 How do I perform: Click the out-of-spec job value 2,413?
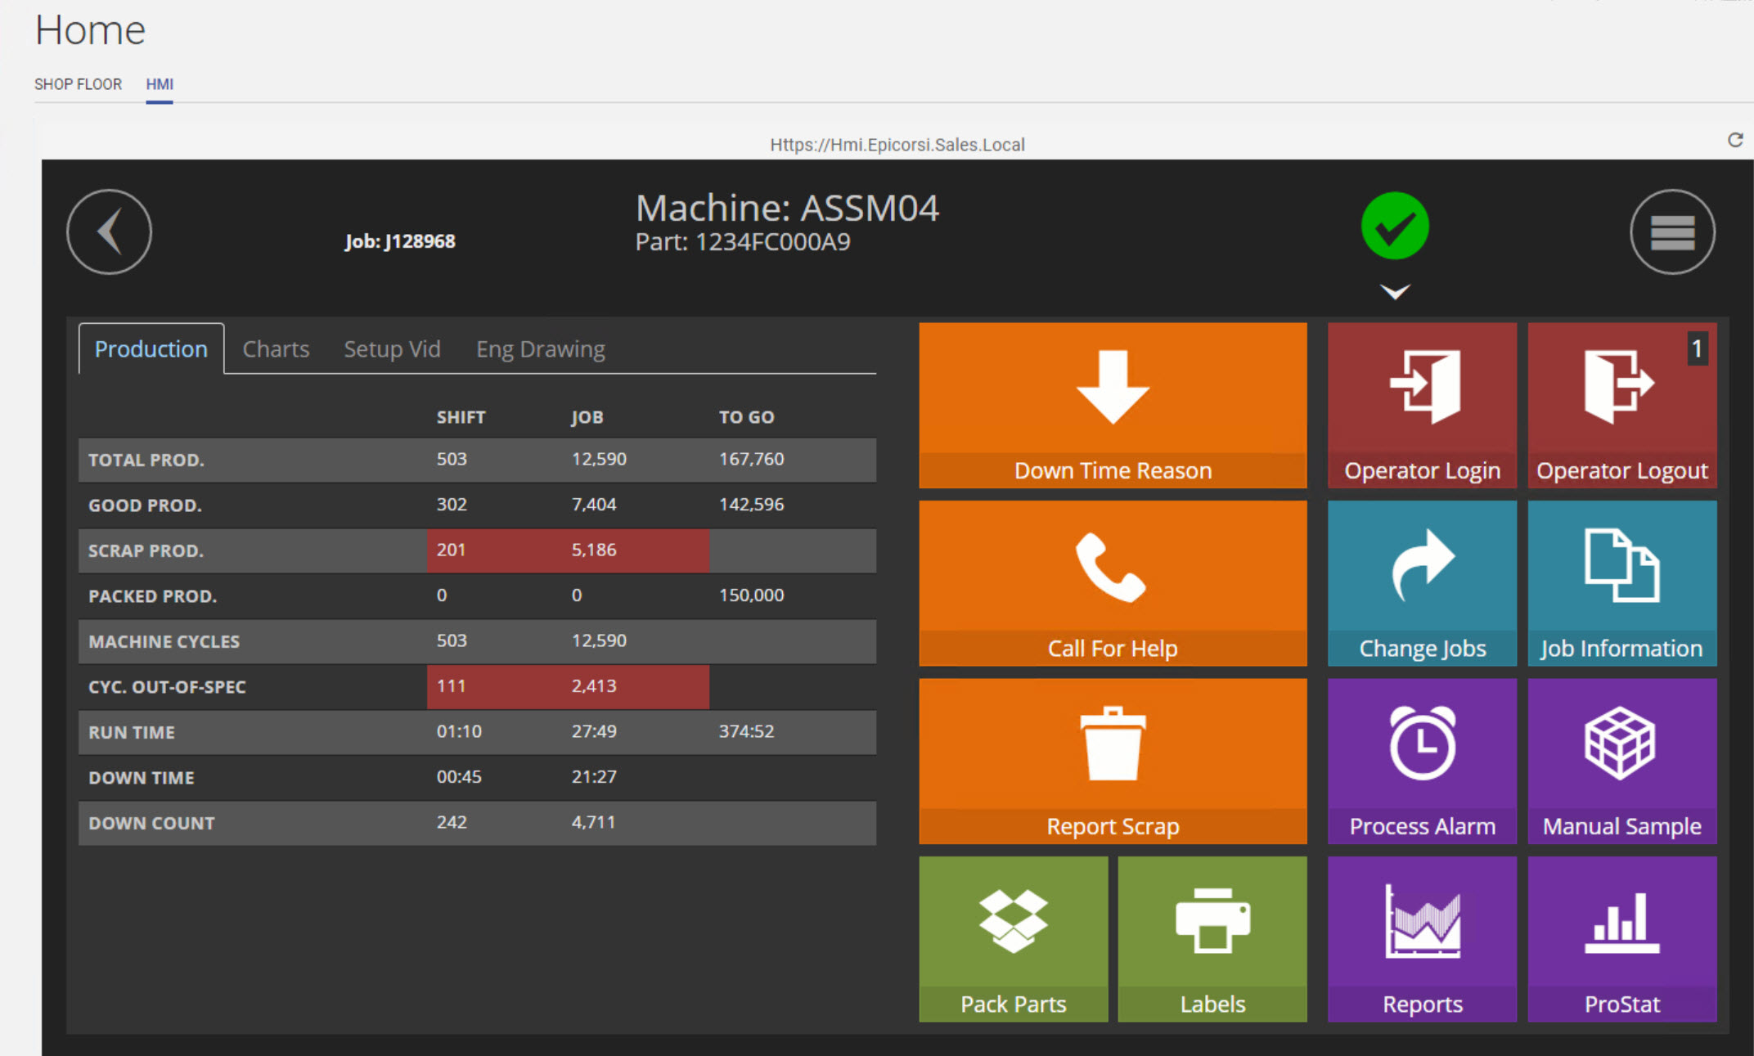[x=594, y=686]
